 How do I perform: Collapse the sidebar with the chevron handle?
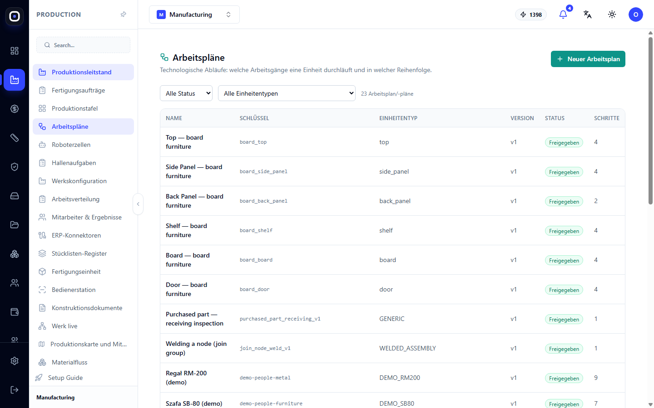point(138,204)
